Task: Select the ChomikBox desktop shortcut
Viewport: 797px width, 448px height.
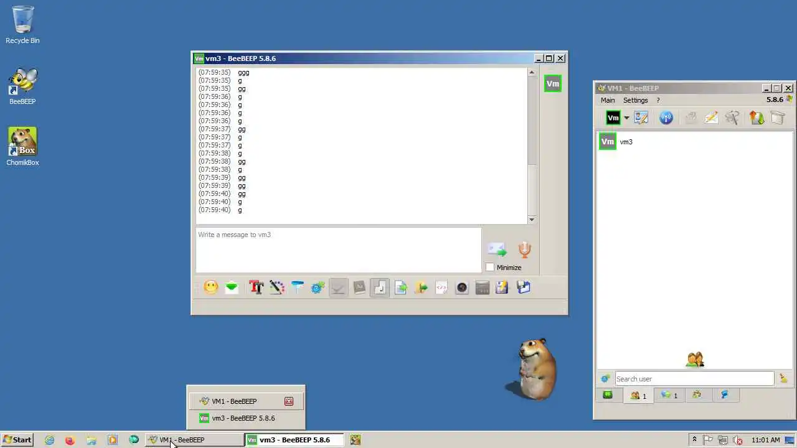Action: tap(22, 147)
